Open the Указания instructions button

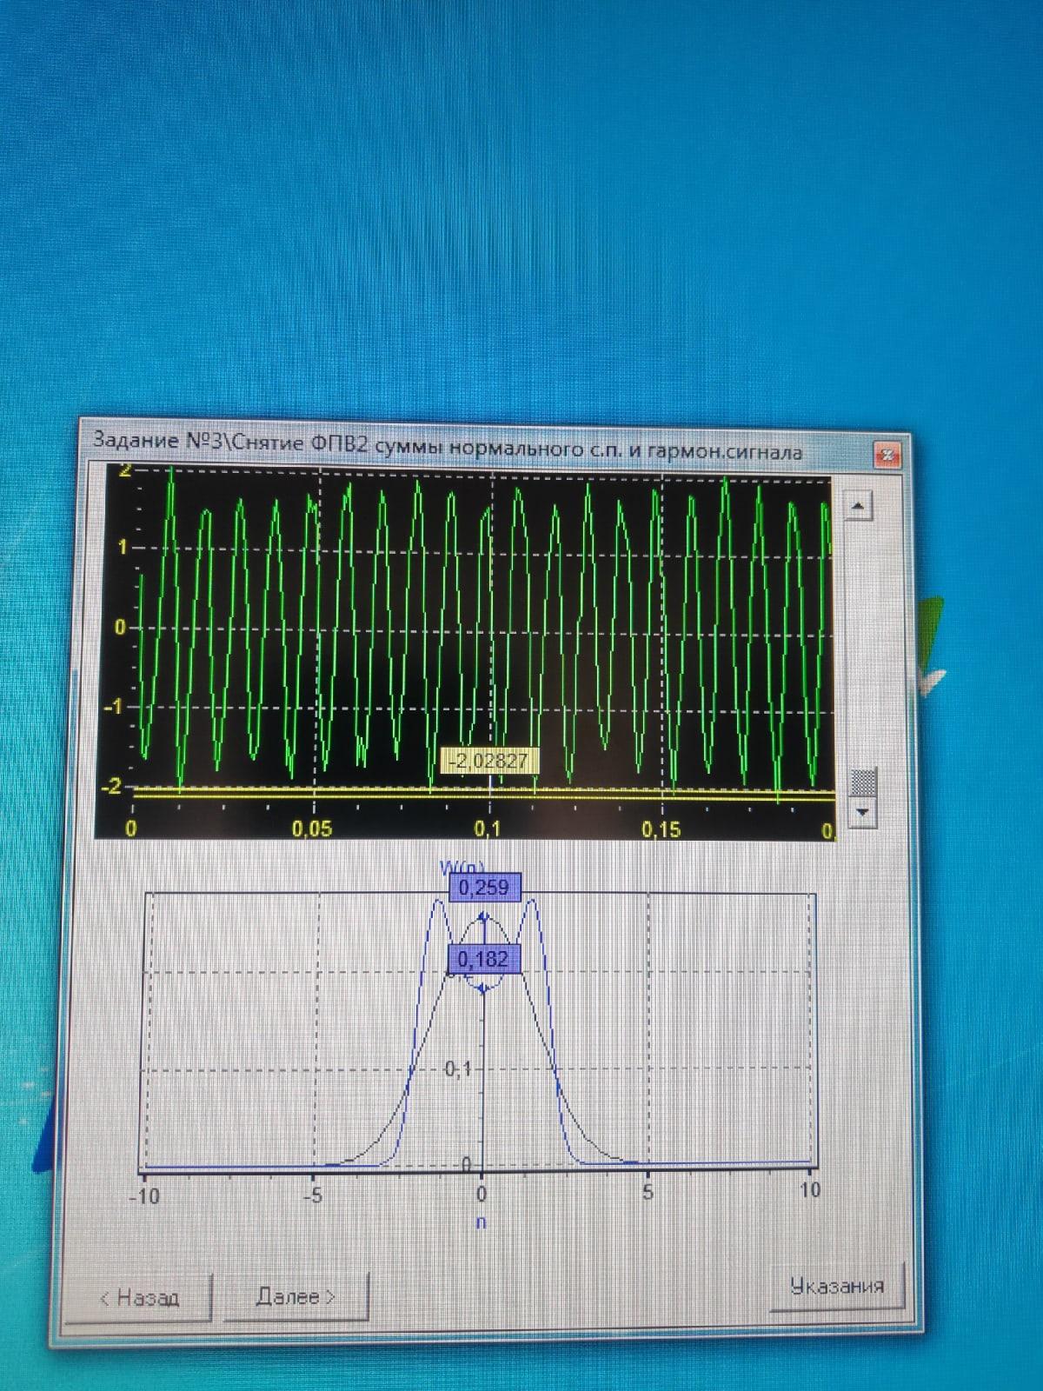point(837,1286)
